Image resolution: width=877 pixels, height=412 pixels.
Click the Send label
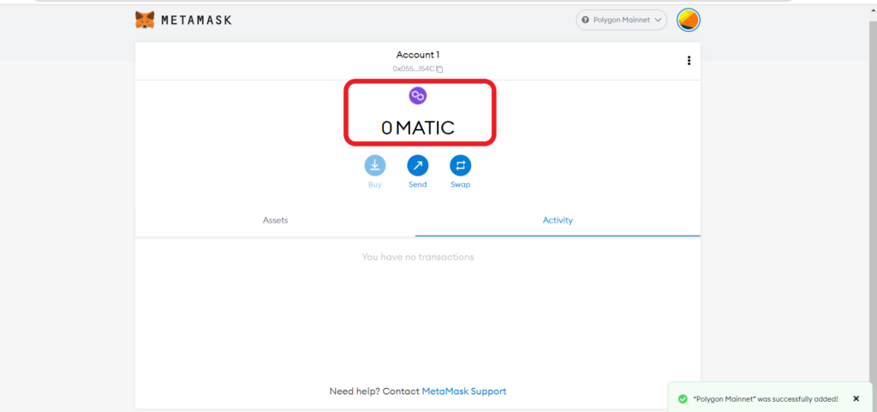coord(418,184)
